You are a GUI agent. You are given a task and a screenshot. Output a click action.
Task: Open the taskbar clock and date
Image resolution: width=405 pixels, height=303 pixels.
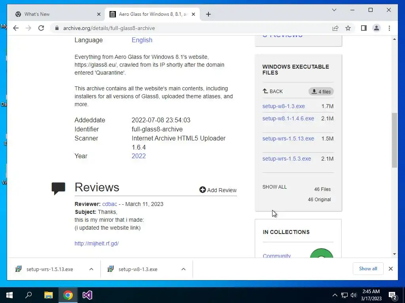(371, 295)
